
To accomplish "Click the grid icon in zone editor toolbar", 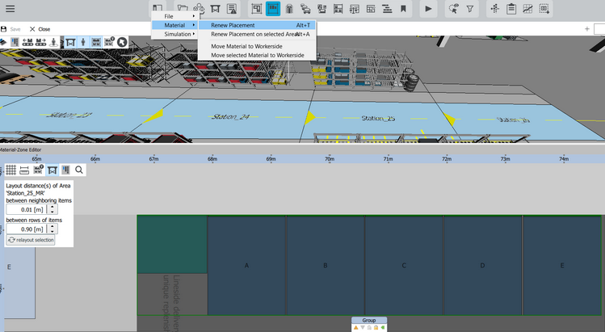I will (11, 170).
